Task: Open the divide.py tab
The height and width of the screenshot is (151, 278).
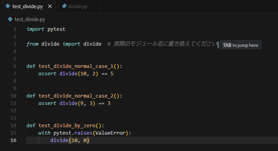Action: click(x=77, y=6)
